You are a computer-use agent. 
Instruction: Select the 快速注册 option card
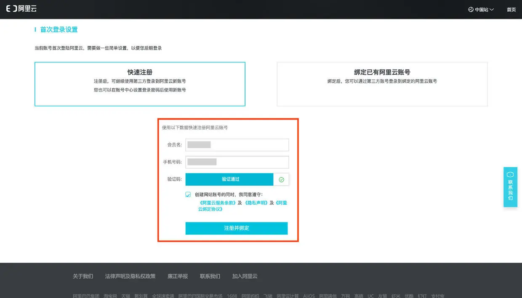[x=140, y=84]
